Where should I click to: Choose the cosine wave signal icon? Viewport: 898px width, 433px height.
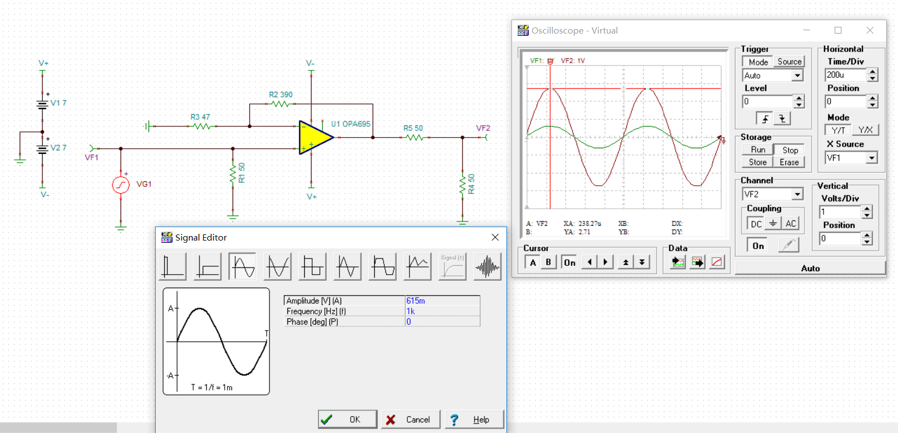point(278,266)
